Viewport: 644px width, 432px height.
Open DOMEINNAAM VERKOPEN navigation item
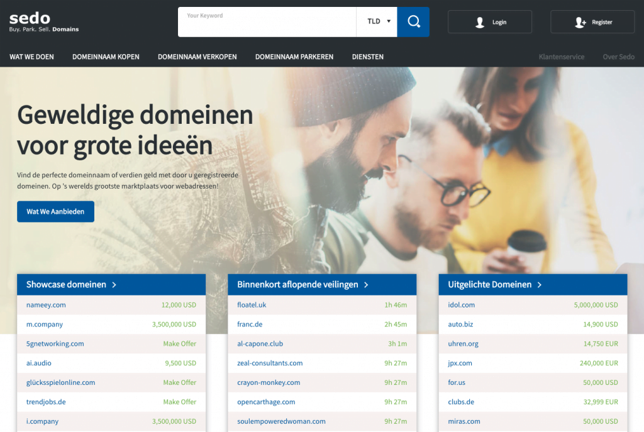[x=197, y=57]
